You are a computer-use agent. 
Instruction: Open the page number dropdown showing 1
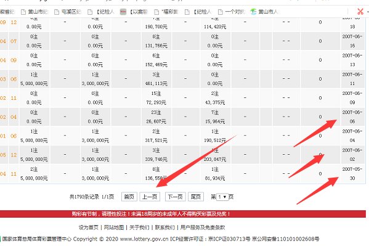(222, 197)
